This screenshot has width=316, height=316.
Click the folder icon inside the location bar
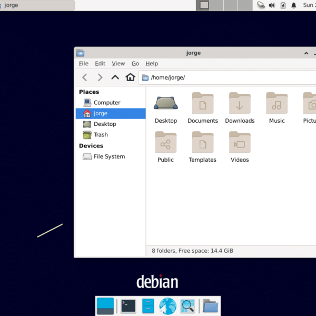click(145, 77)
